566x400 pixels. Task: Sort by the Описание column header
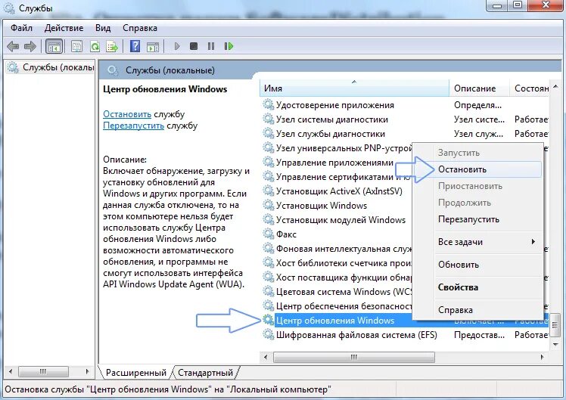[480, 88]
